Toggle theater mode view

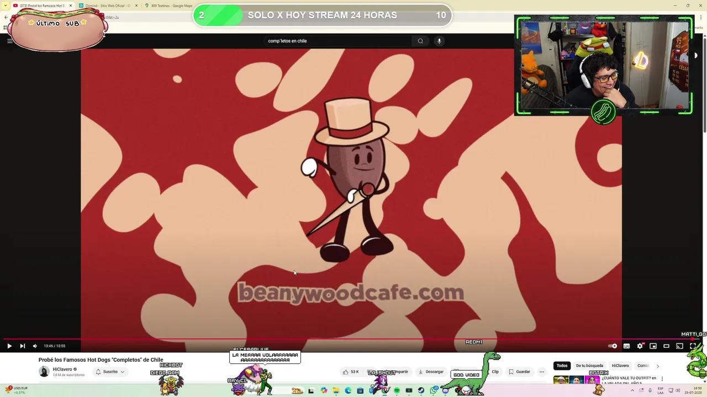(666, 346)
